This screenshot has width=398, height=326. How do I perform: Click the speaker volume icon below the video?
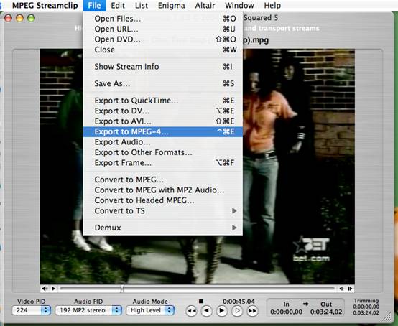click(x=45, y=289)
